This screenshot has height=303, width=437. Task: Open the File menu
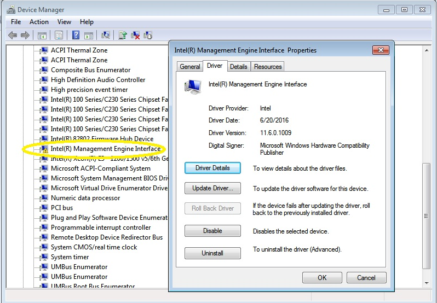pos(16,22)
